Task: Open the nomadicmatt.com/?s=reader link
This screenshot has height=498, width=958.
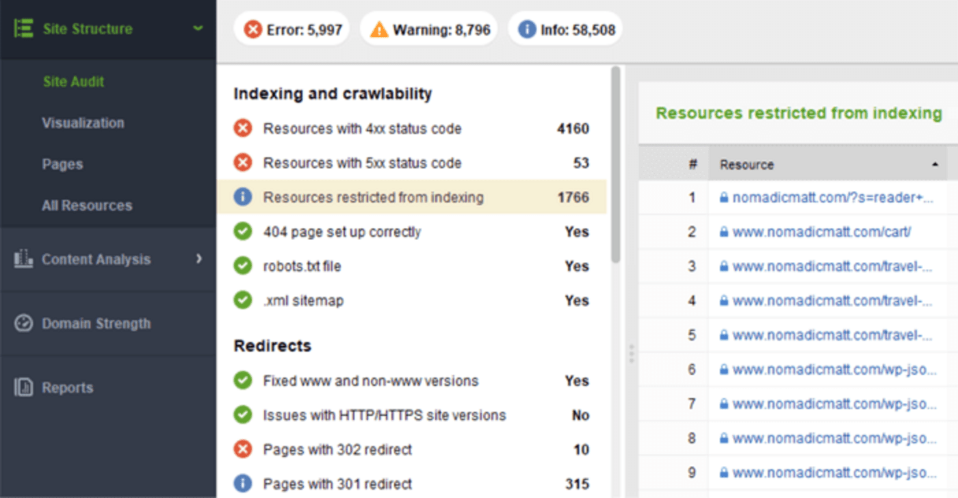Action: (821, 197)
